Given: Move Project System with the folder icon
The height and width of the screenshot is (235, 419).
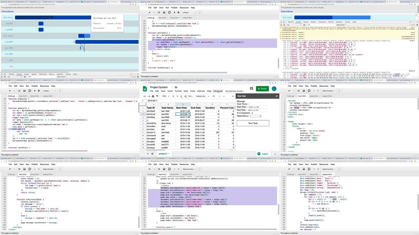Looking at the screenshot, I should (x=176, y=87).
